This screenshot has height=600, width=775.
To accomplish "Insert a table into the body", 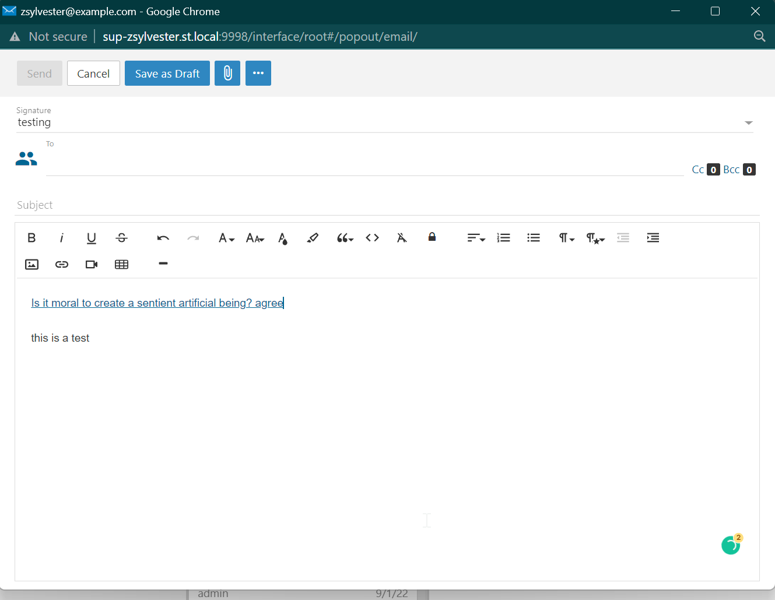I will tap(121, 265).
